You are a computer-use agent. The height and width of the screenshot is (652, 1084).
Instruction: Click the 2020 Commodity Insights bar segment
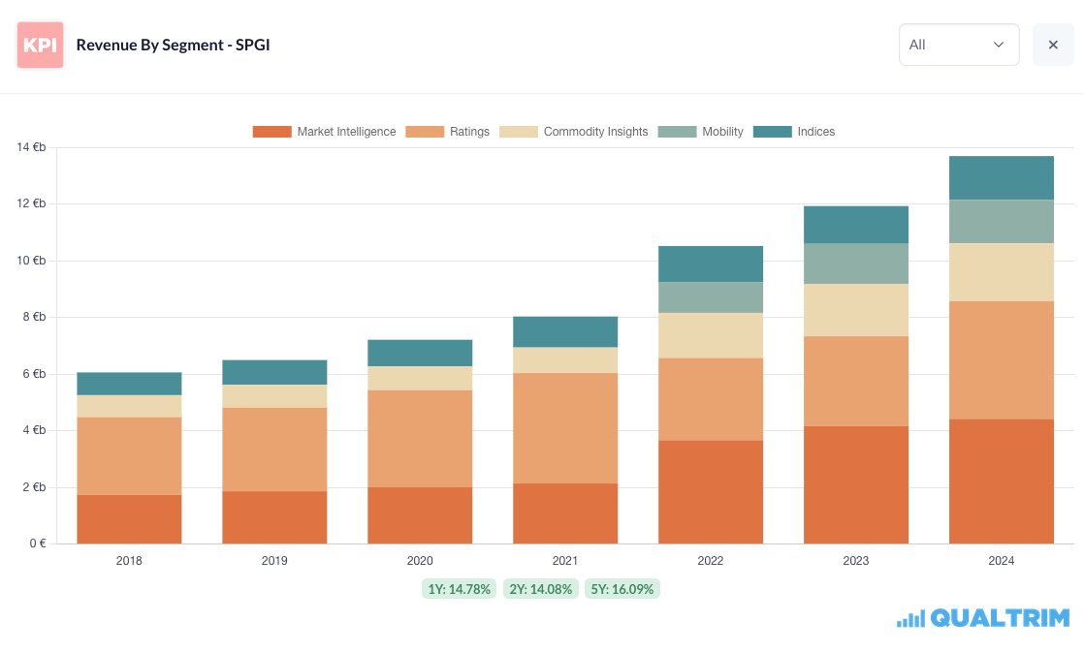coord(420,379)
